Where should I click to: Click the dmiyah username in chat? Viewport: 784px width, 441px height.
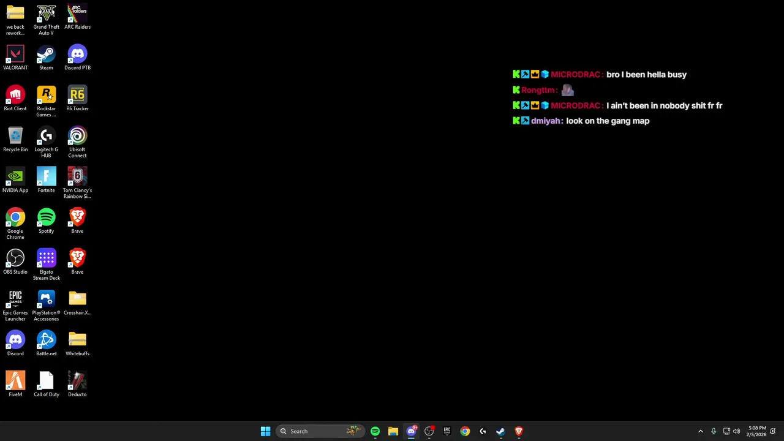545,121
